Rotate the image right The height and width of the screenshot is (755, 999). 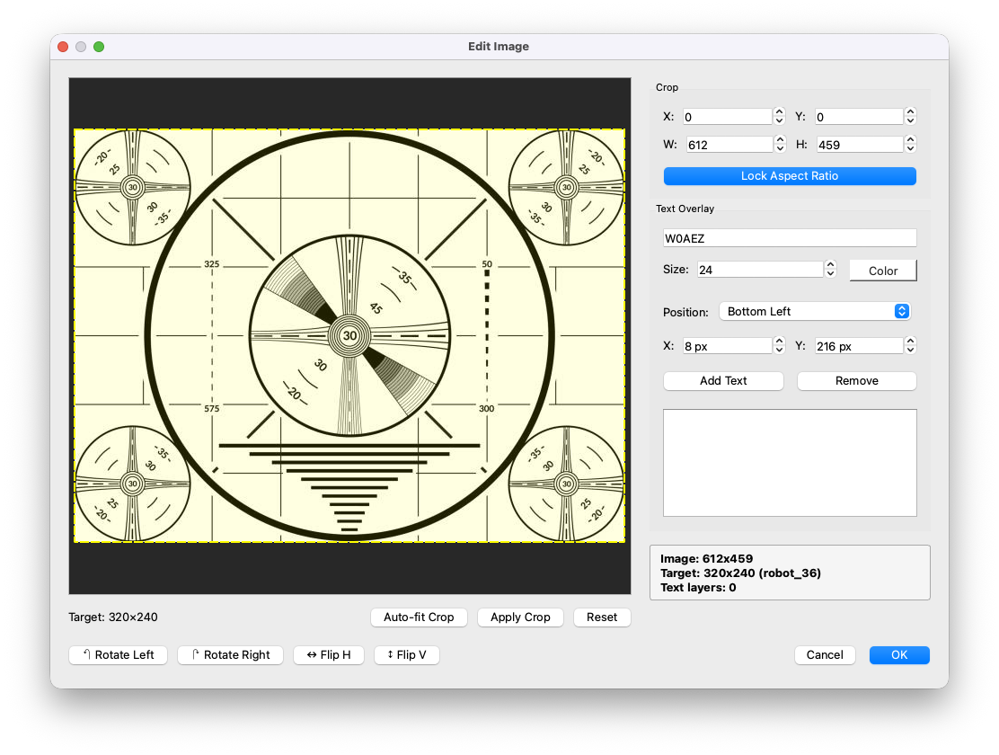[230, 655]
